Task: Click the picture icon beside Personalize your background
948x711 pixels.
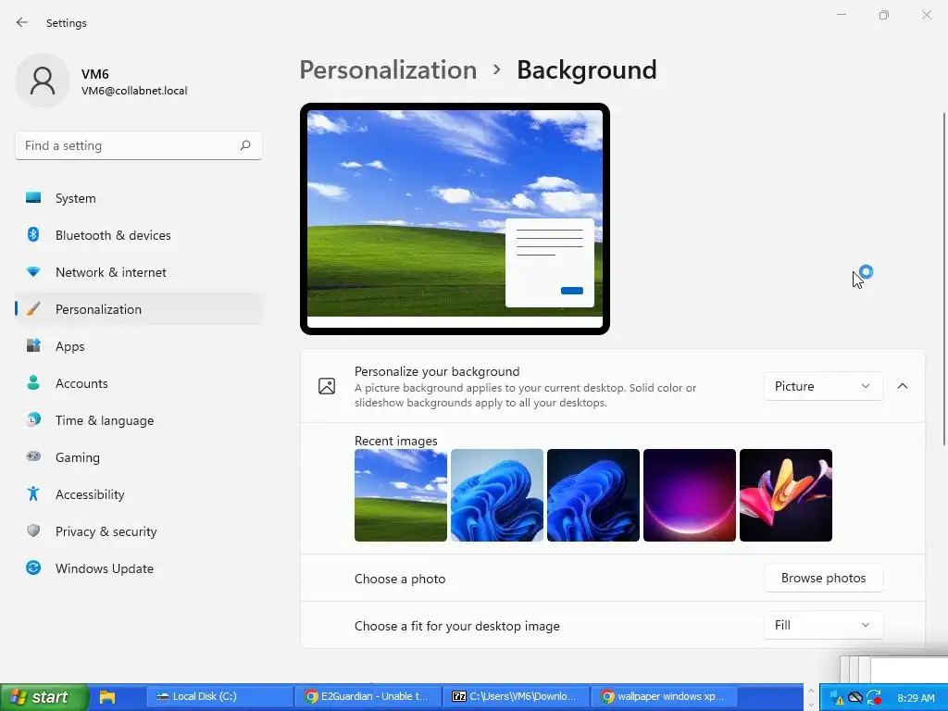Action: (327, 386)
